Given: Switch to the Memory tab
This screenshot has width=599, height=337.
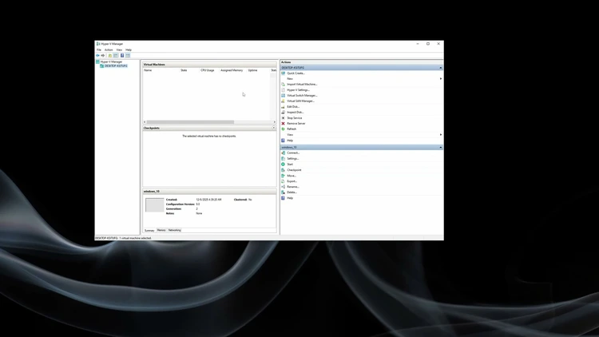Looking at the screenshot, I should coord(161,231).
